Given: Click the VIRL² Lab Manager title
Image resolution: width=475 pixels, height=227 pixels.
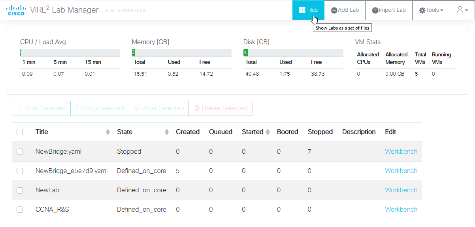Looking at the screenshot, I should click(x=64, y=9).
